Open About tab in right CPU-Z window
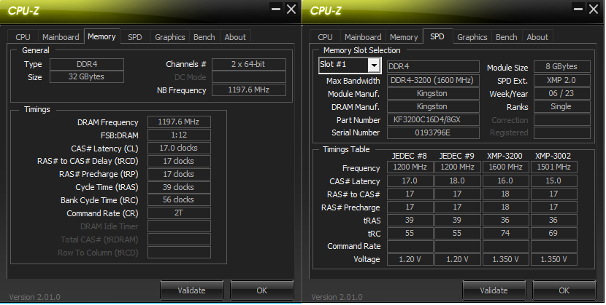 [537, 37]
